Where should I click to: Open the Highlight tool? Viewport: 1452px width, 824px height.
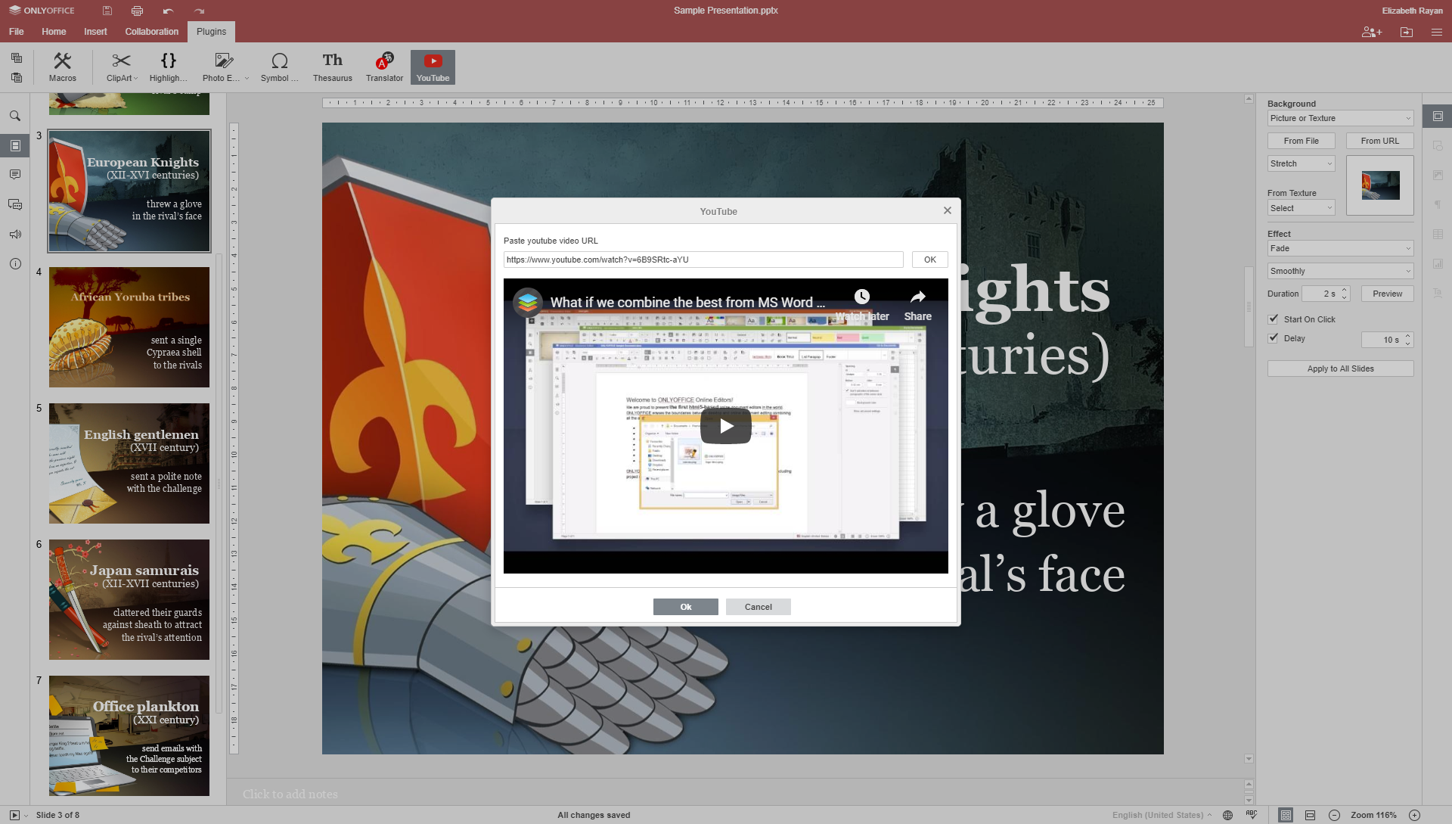coord(166,67)
